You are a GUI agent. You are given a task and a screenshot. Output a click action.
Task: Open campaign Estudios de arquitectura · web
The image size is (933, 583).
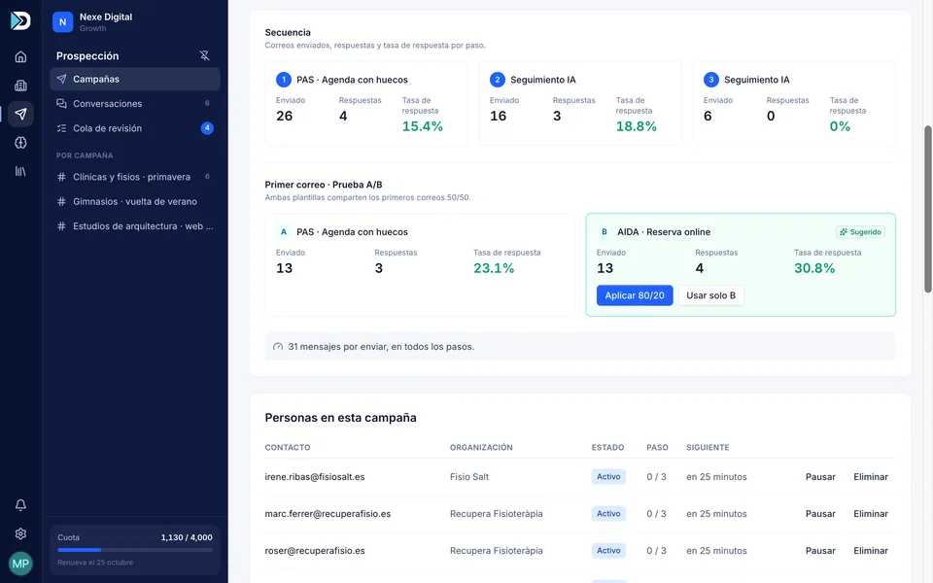pyautogui.click(x=135, y=226)
